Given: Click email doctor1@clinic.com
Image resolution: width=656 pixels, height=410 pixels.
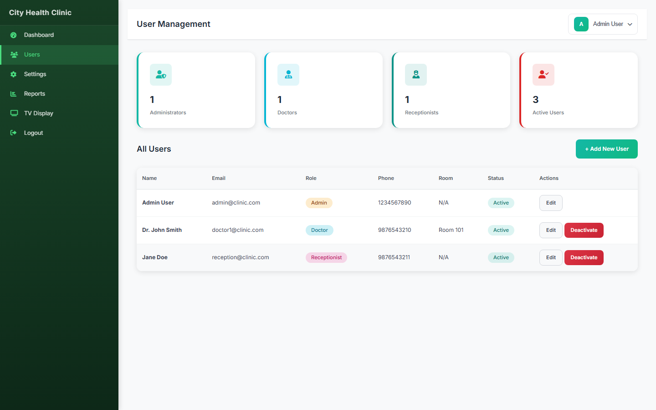Looking at the screenshot, I should point(238,230).
